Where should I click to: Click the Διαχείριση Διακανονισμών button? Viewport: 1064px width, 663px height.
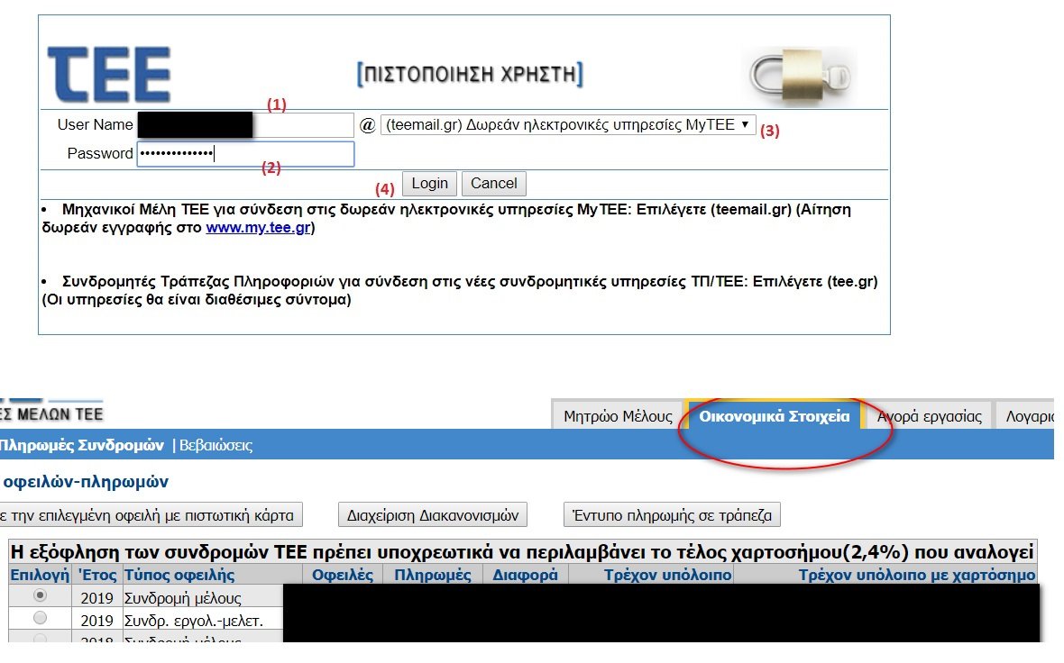pos(433,515)
